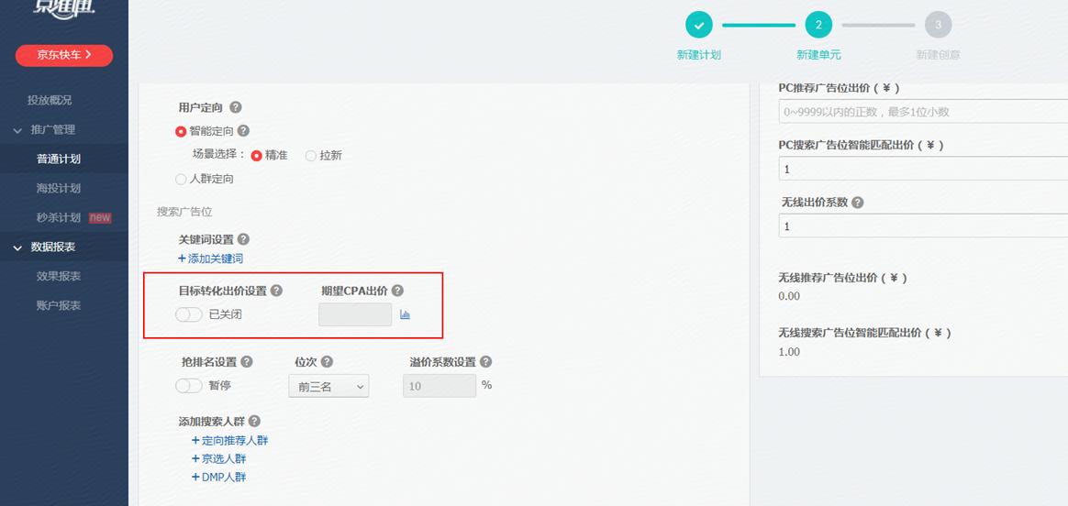
Task: Click help icon beside 关键词设置
Action: coord(243,239)
